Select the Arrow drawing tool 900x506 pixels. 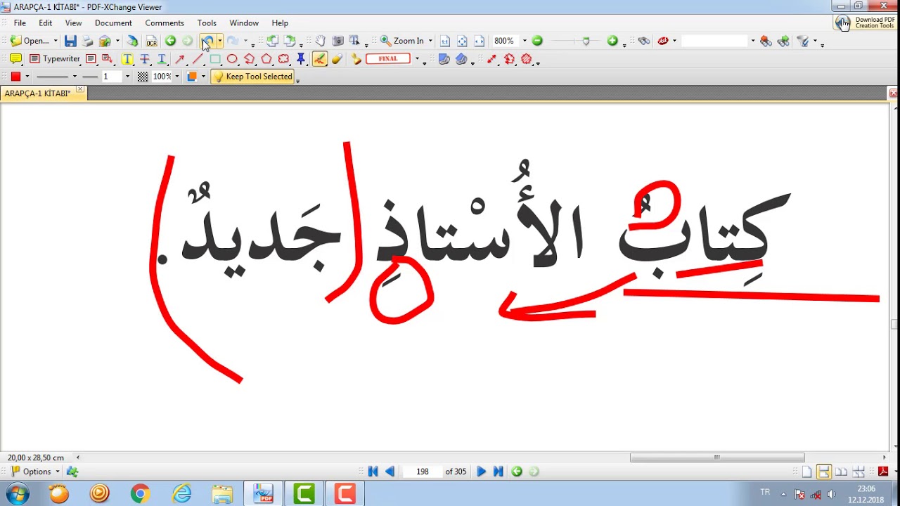pyautogui.click(x=180, y=59)
